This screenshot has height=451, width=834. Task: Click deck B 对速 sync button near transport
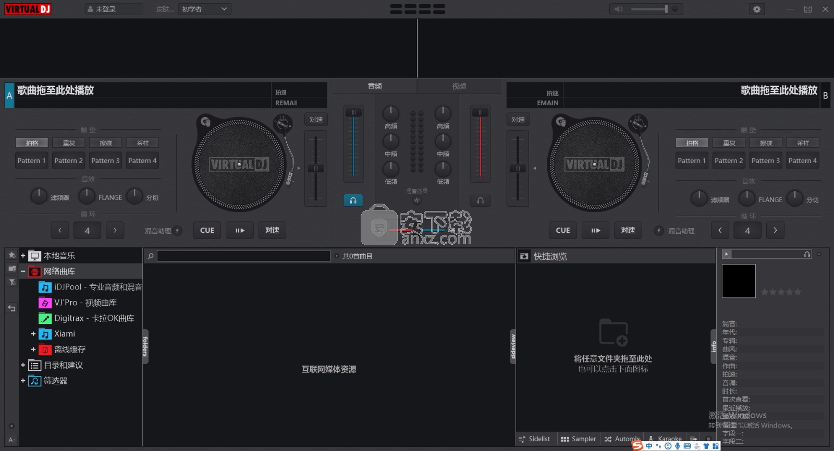pos(628,230)
